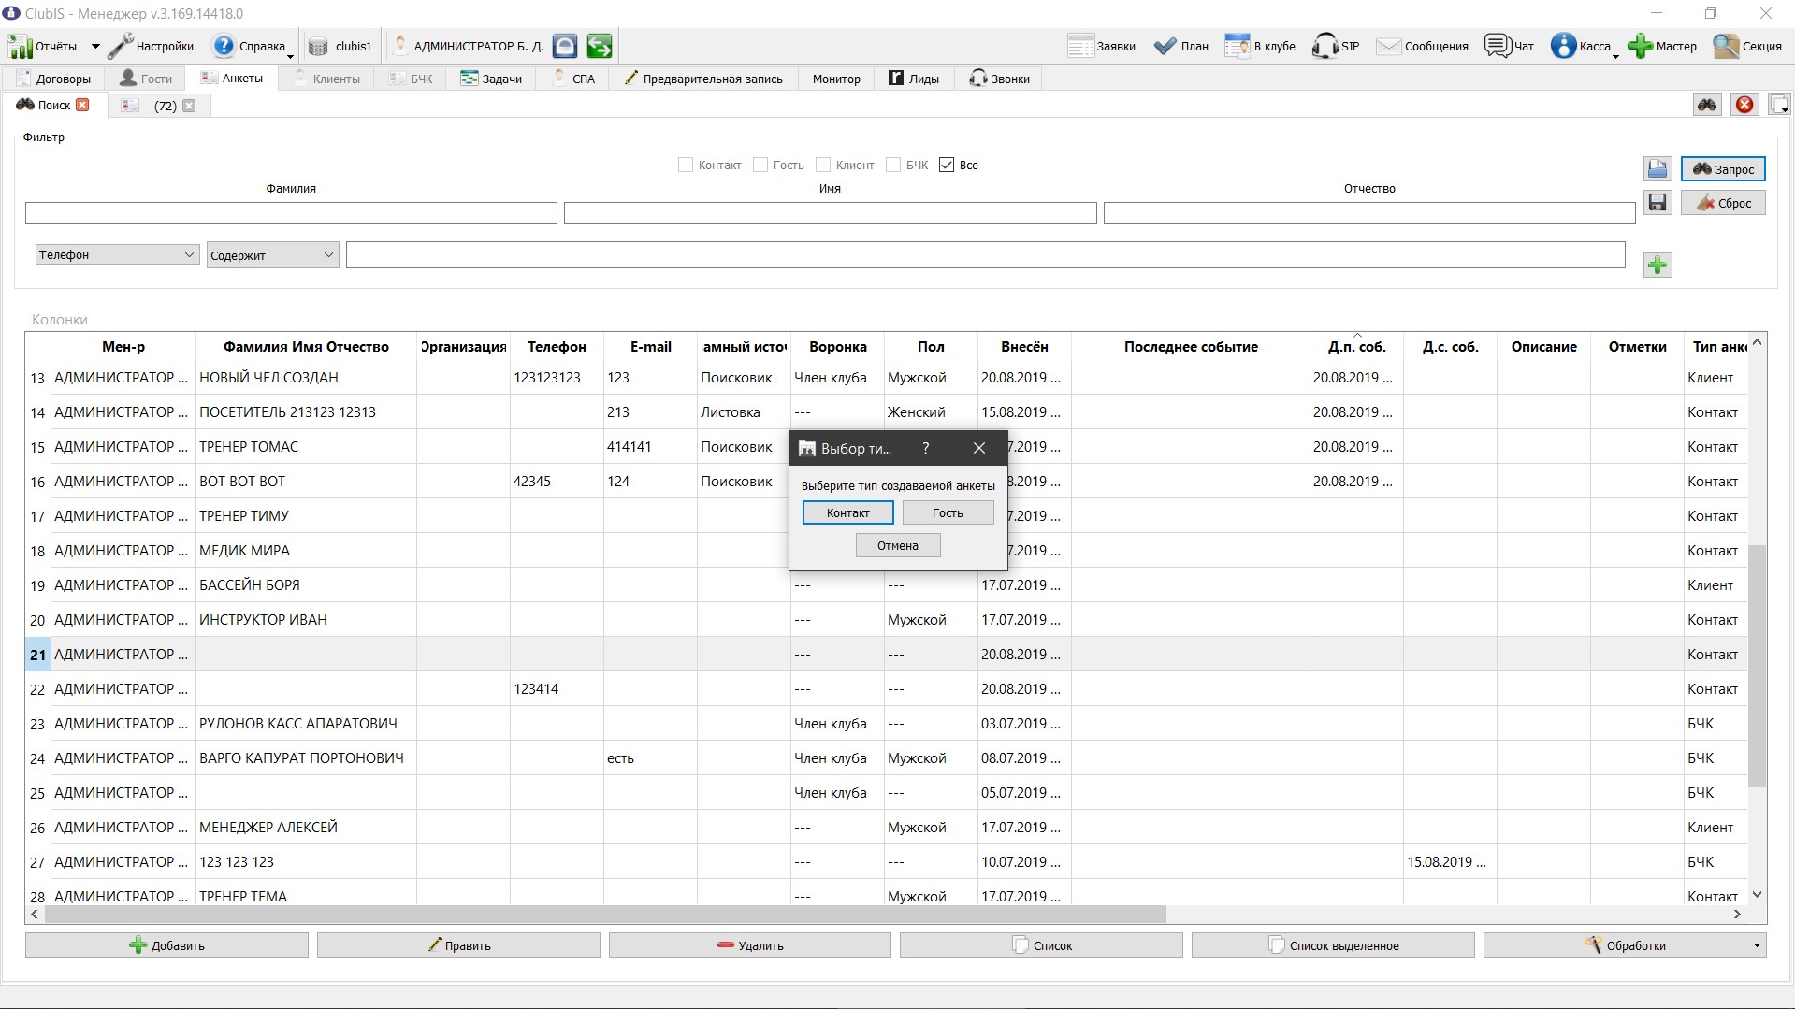Open the Мастер green plus icon

coord(1639,46)
